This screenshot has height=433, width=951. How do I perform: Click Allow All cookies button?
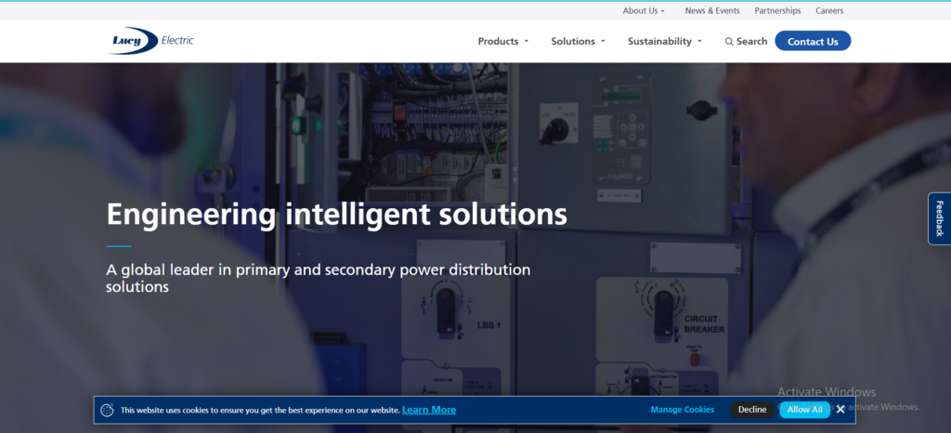[805, 410]
